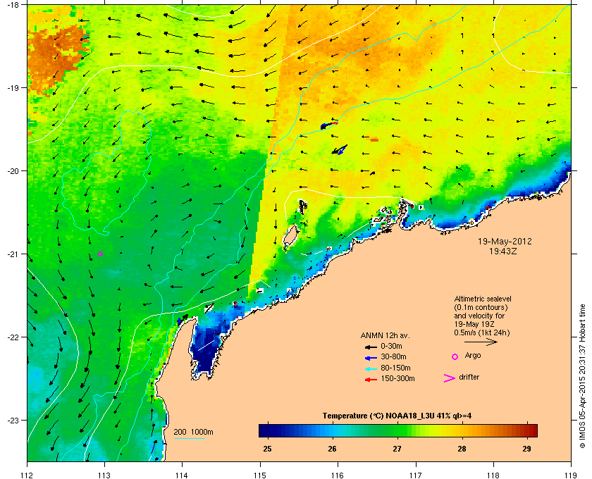Click longitude axis label 114
Image resolution: width=592 pixels, height=479 pixels.
coord(182,475)
